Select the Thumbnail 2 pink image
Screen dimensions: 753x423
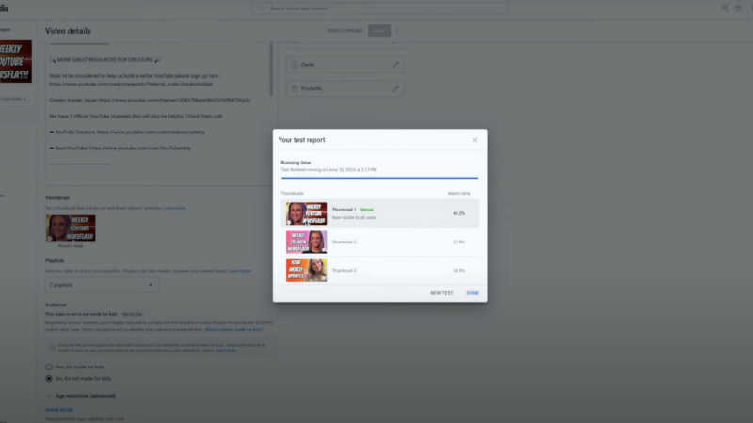[x=307, y=242]
